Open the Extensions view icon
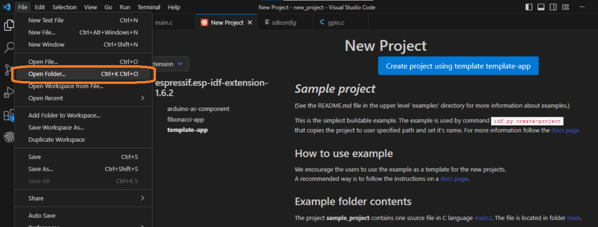The width and height of the screenshot is (598, 227). coord(8,115)
